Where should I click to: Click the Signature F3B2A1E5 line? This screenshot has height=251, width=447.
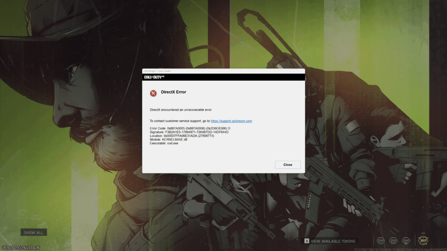[x=189, y=132]
